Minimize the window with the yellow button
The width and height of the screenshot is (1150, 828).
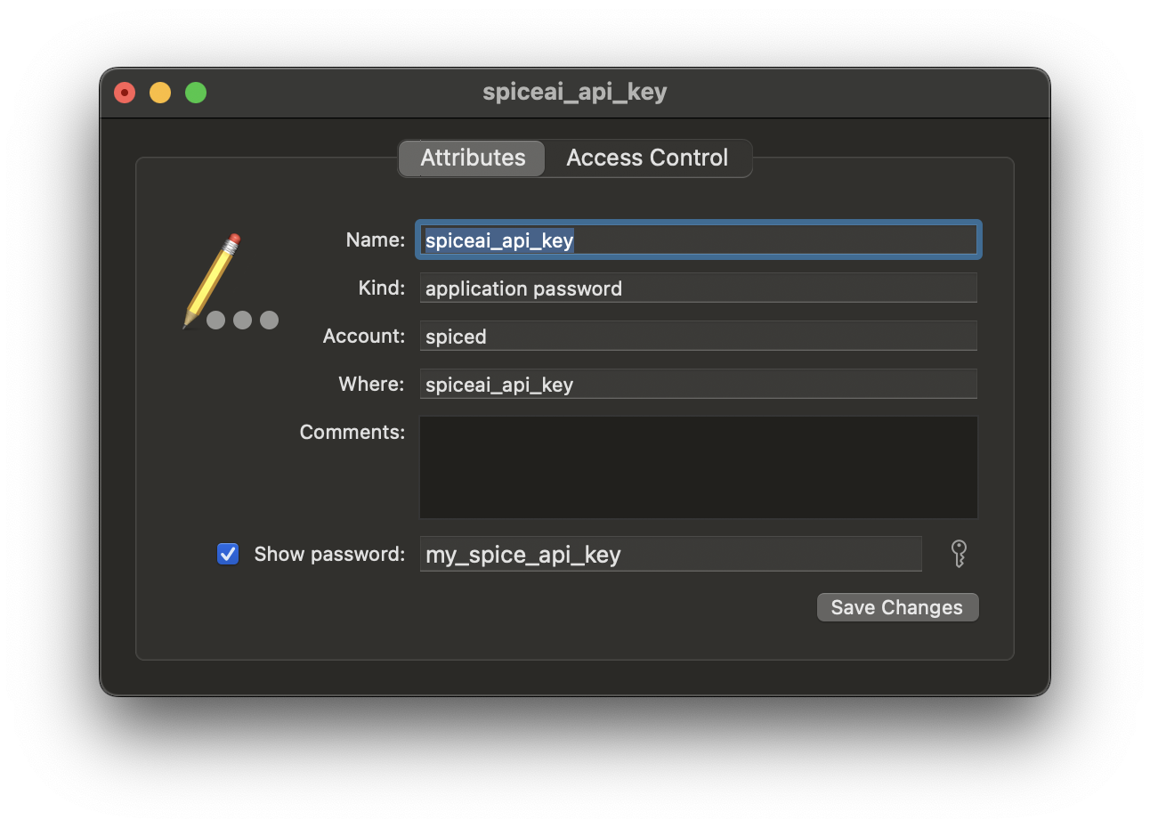coord(160,93)
